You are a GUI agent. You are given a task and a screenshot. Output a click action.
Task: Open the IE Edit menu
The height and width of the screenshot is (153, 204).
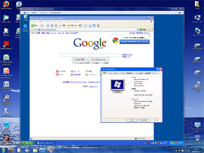42,21
